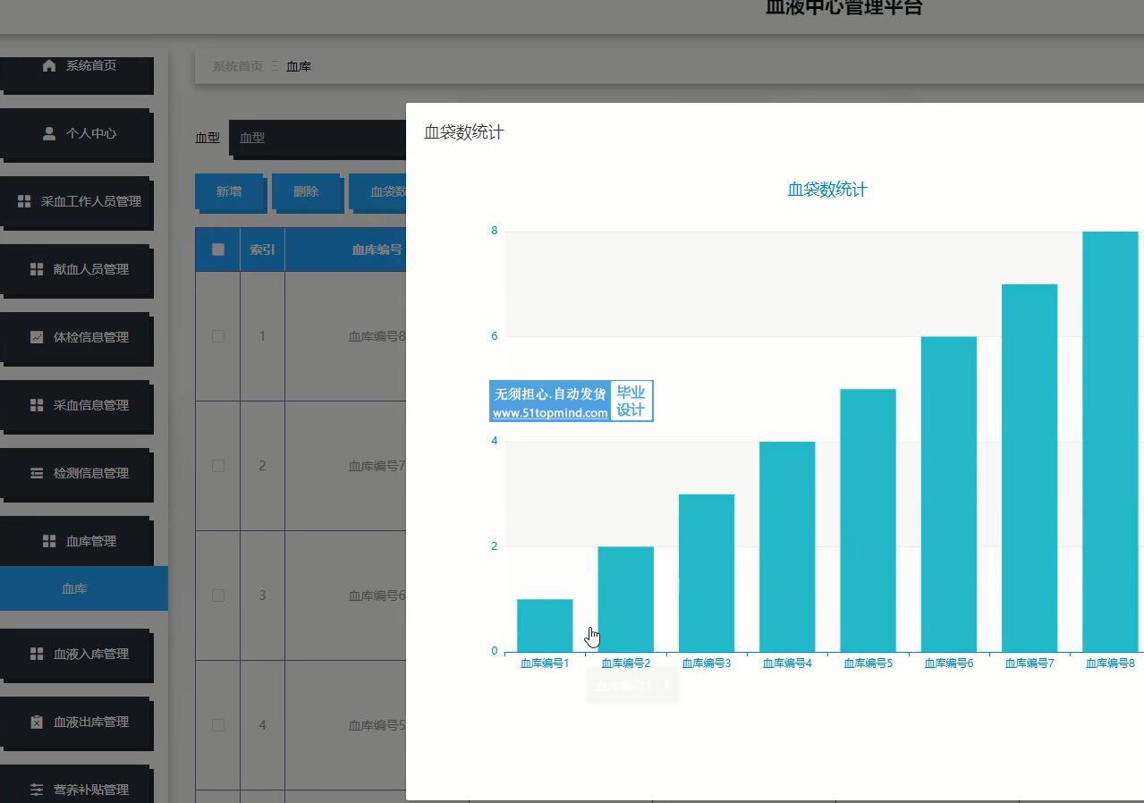Click the bar for 血库编号6
Screen dimensions: 1144x803
949,494
